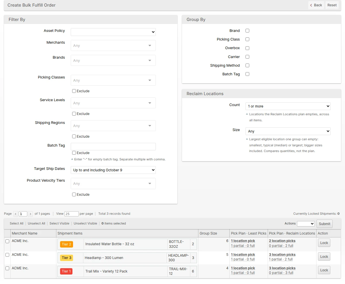Open Least Picks plan for Headlamp row
Image resolution: width=345 pixels, height=284 pixels.
coord(243,255)
